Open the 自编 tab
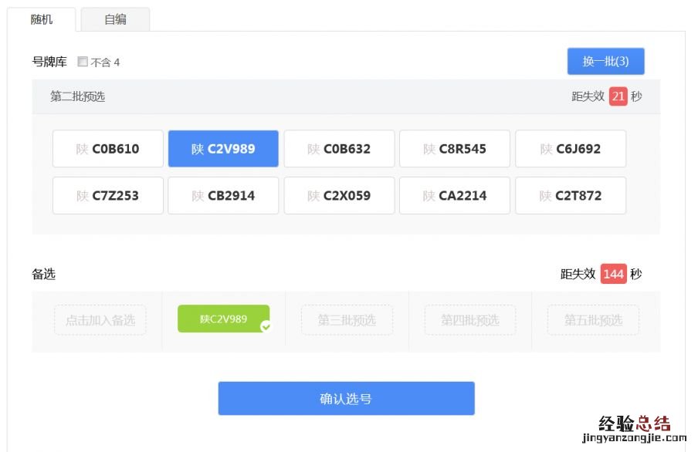This screenshot has width=698, height=452. point(115,19)
